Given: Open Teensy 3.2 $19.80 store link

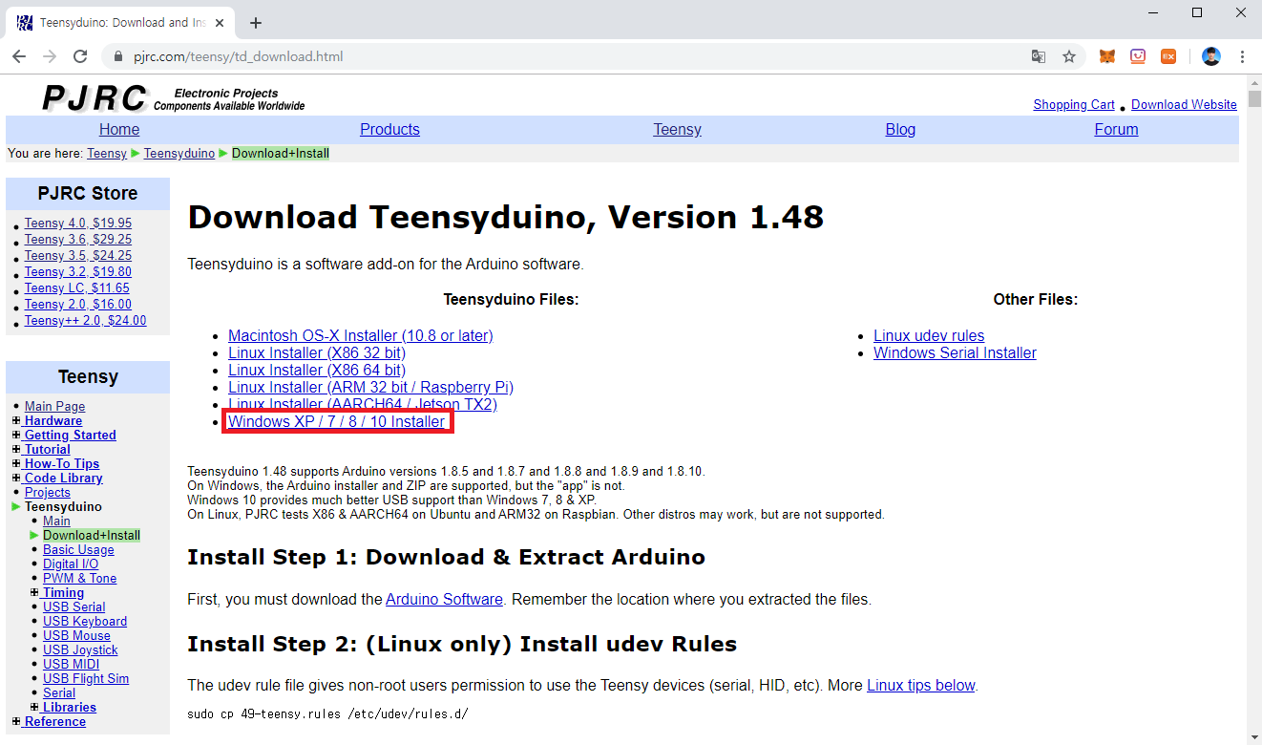Looking at the screenshot, I should point(78,271).
